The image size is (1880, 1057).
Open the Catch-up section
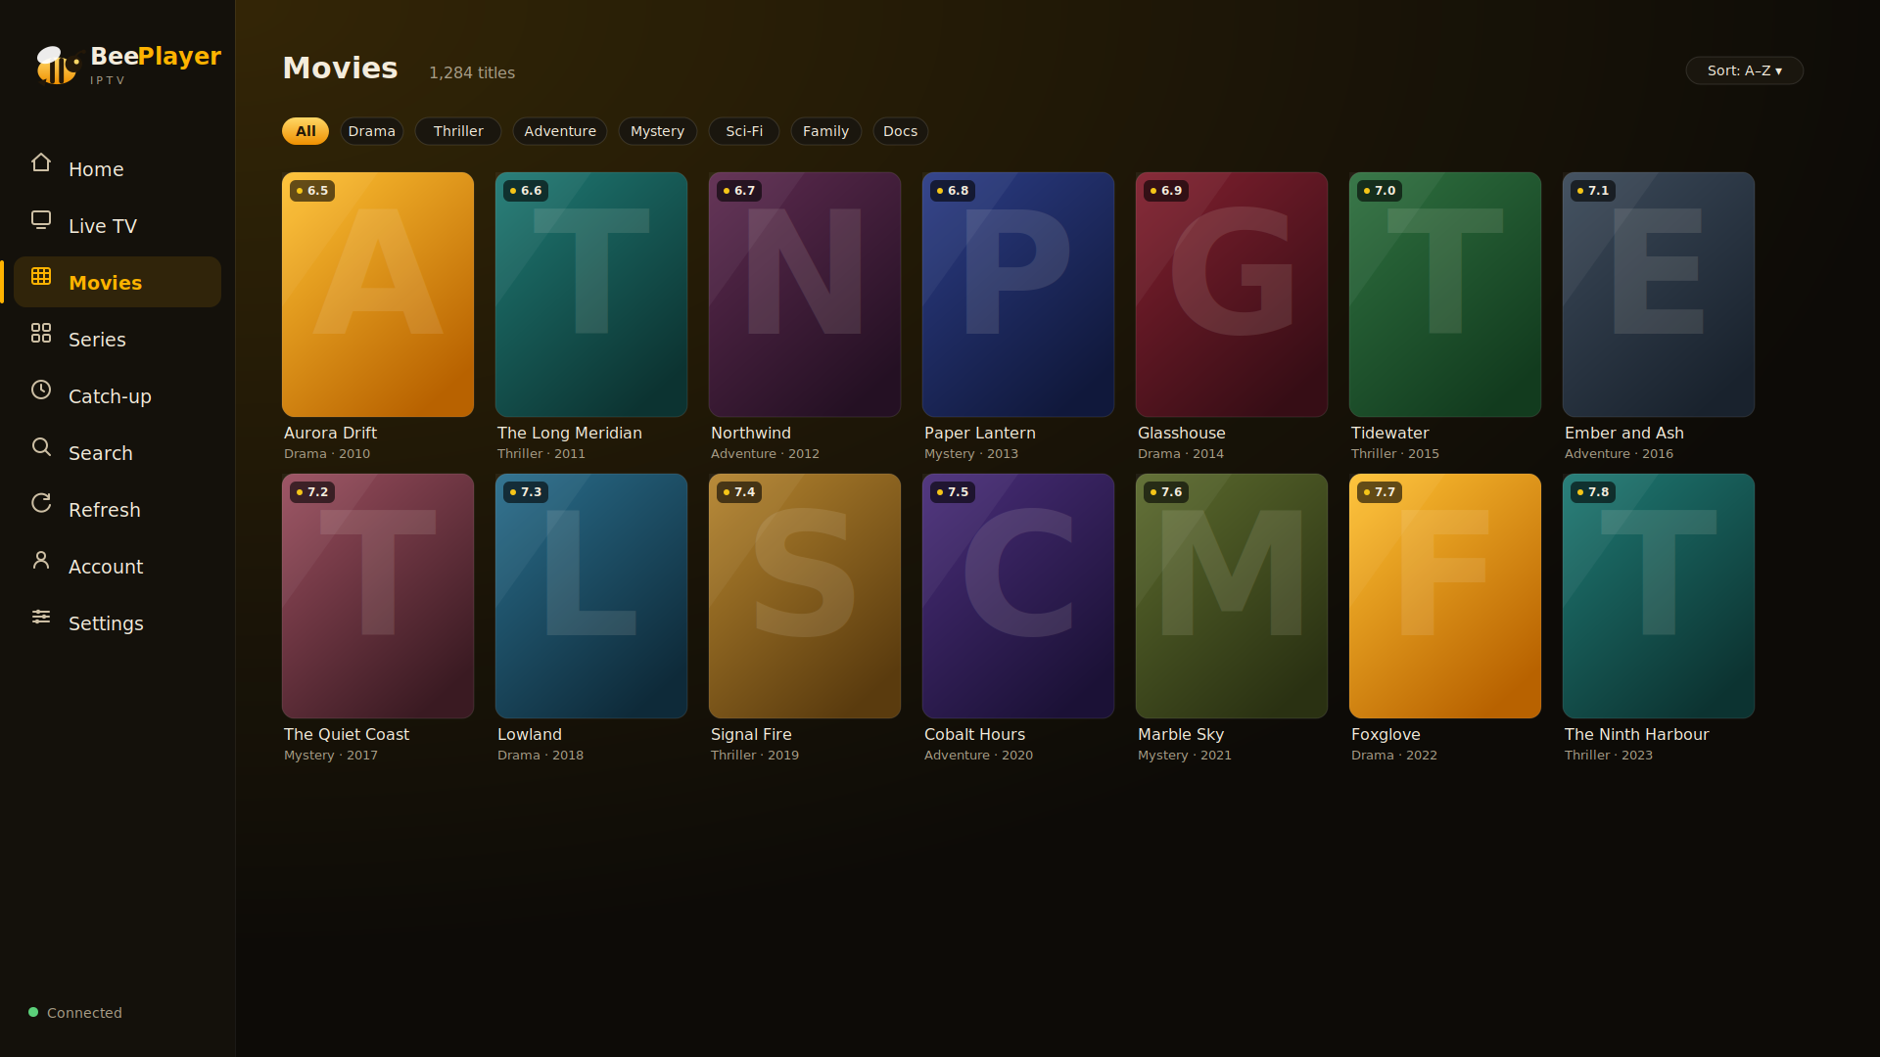pos(110,396)
